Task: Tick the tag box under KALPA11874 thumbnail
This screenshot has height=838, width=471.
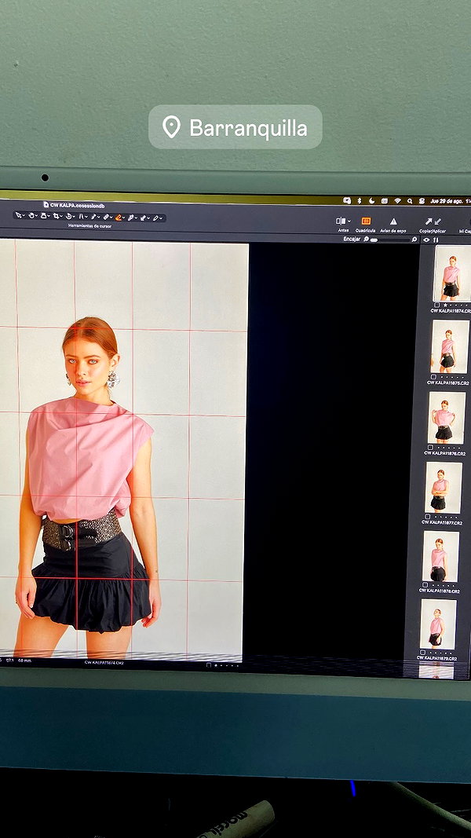Action: [x=436, y=305]
